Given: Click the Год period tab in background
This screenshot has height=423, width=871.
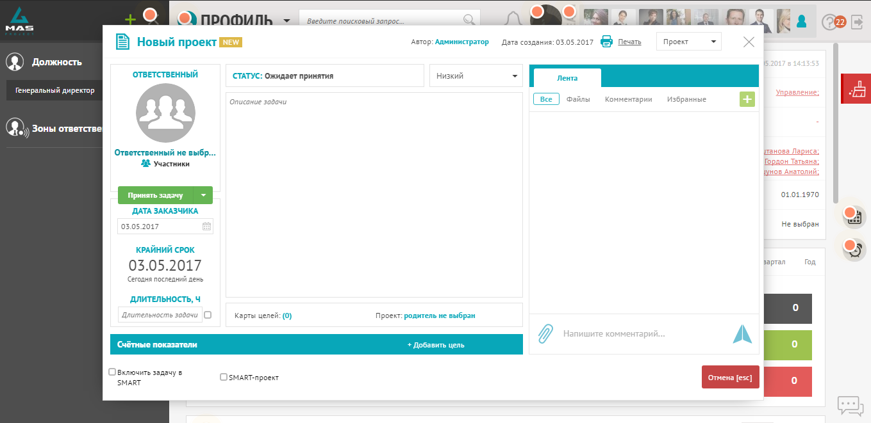Looking at the screenshot, I should [810, 262].
